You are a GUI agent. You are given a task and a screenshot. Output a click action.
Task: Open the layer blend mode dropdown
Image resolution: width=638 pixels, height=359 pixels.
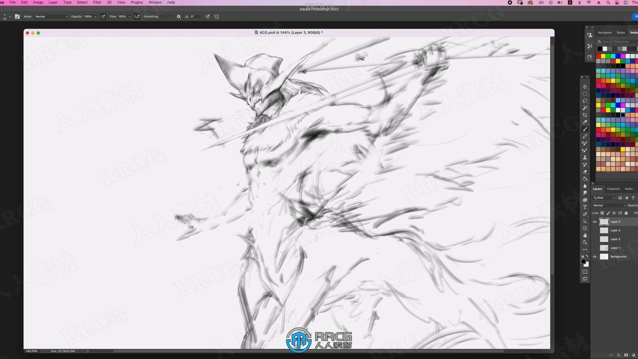click(x=609, y=205)
